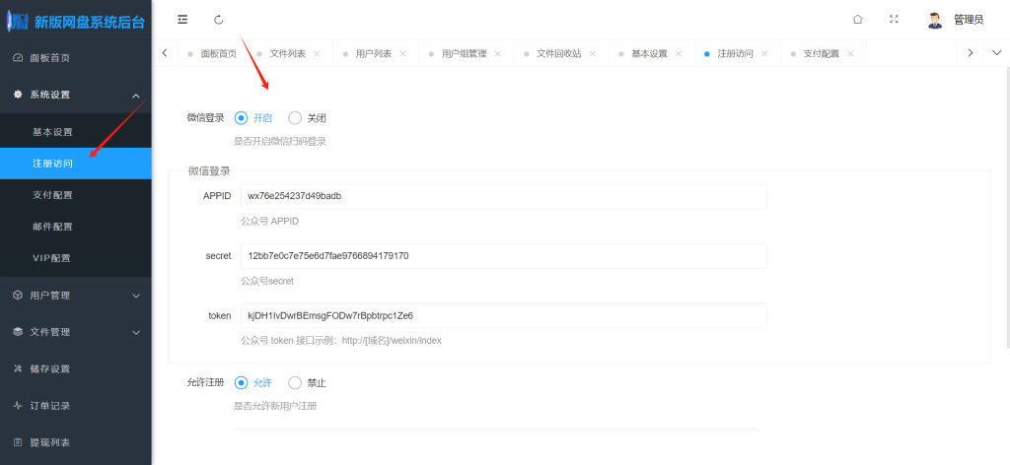Image resolution: width=1010 pixels, height=465 pixels.
Task: Click the 新版网盘系统后台 logo
Action: (76, 22)
